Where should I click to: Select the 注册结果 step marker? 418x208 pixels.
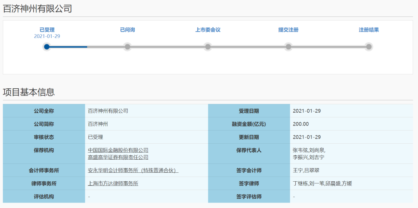(369, 47)
